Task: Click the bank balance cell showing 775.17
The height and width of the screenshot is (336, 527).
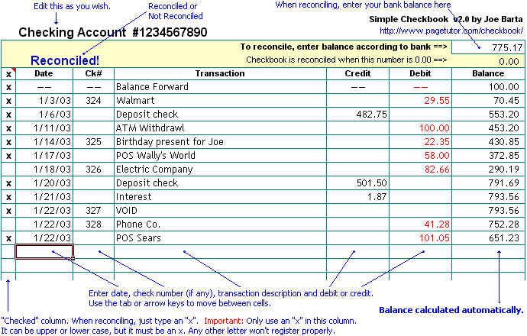Action: pyautogui.click(x=488, y=47)
